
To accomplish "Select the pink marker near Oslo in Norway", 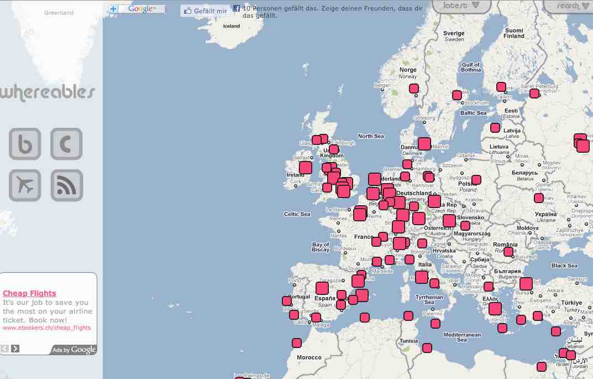I will click(414, 89).
